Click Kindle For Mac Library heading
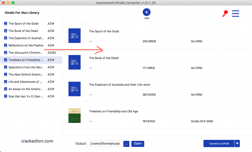 [22, 13]
